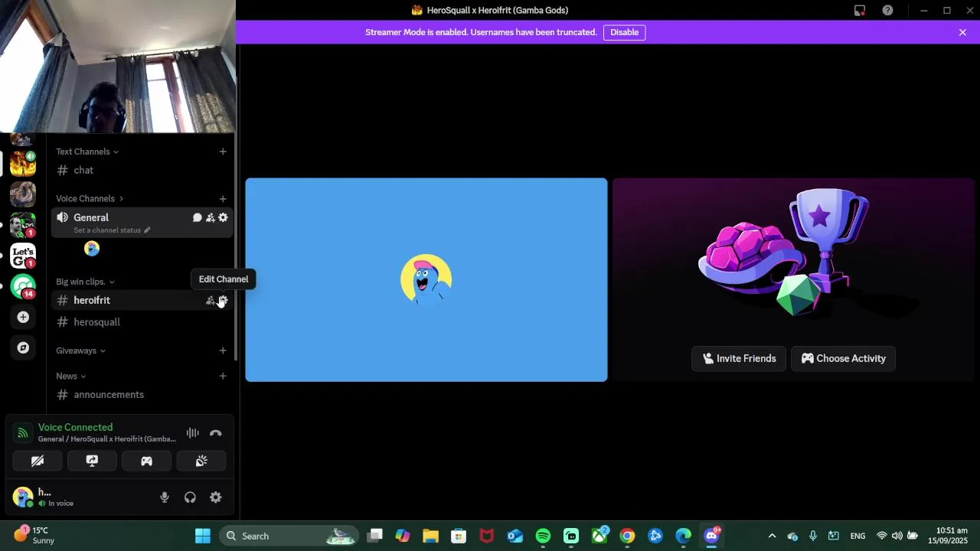Turn on camera in voice panel

(38, 461)
